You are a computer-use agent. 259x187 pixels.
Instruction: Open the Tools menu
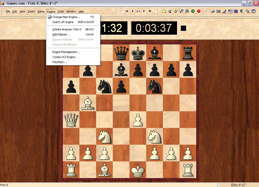61,11
